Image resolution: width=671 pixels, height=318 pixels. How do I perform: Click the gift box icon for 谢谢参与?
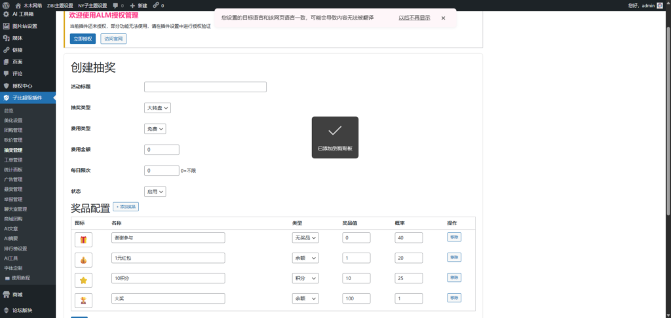tap(83, 240)
